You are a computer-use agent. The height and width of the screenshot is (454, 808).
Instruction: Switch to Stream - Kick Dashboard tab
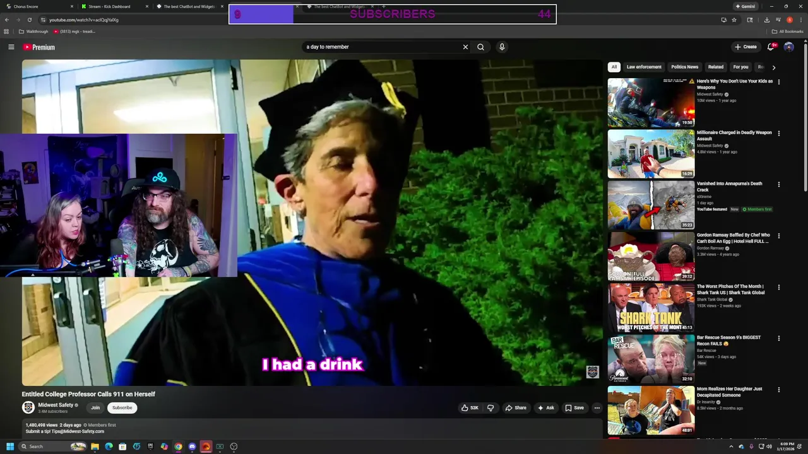click(114, 6)
